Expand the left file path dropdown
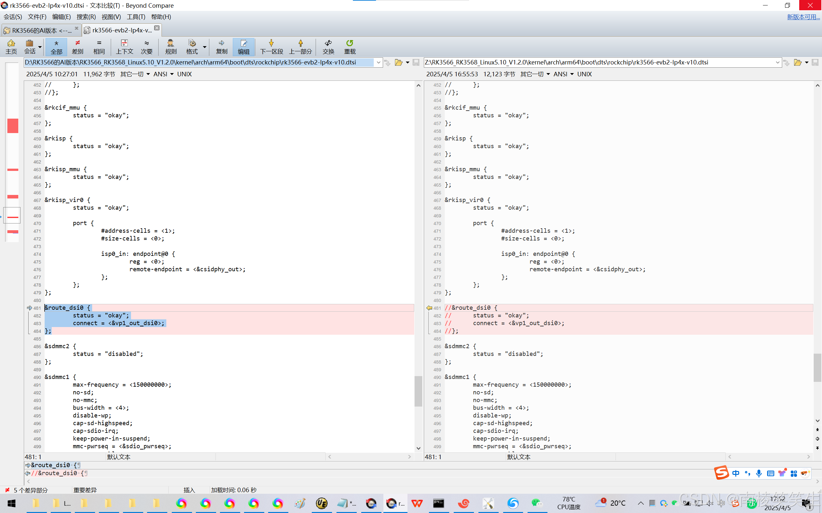Image resolution: width=822 pixels, height=513 pixels. tap(378, 63)
